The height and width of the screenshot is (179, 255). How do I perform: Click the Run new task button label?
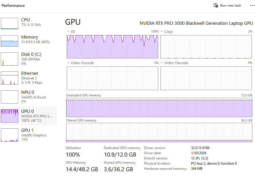click(230, 5)
